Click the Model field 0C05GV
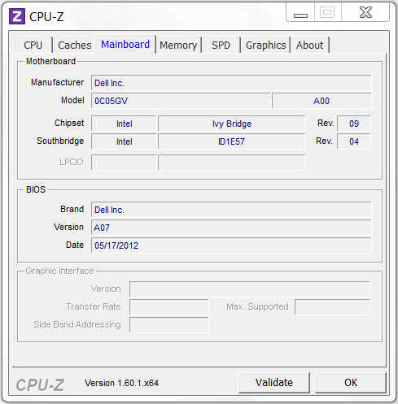 [181, 101]
